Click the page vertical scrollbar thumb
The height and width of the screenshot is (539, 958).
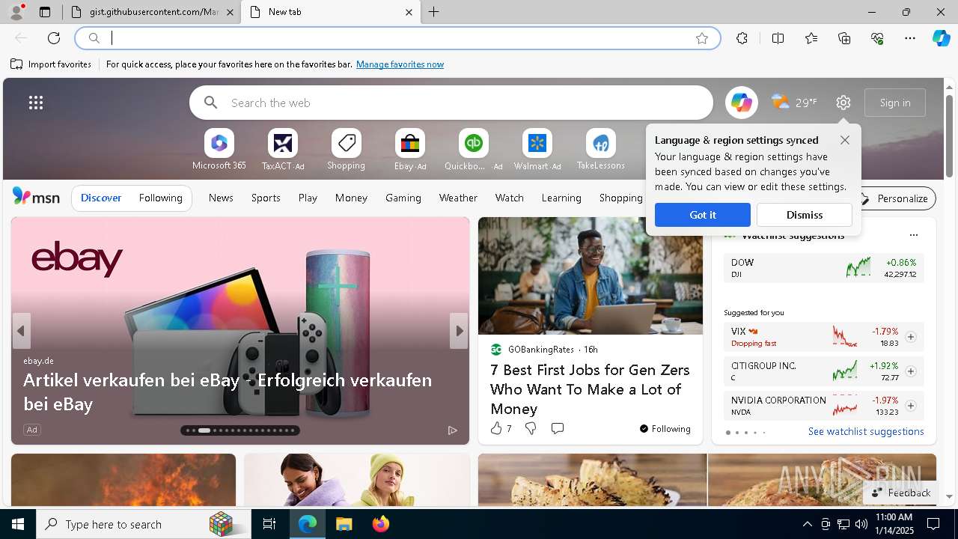point(950,136)
